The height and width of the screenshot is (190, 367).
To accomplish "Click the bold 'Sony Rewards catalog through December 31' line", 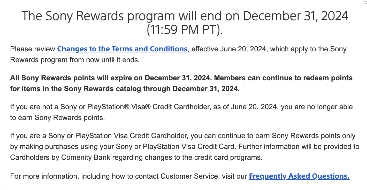I will 125,89.
